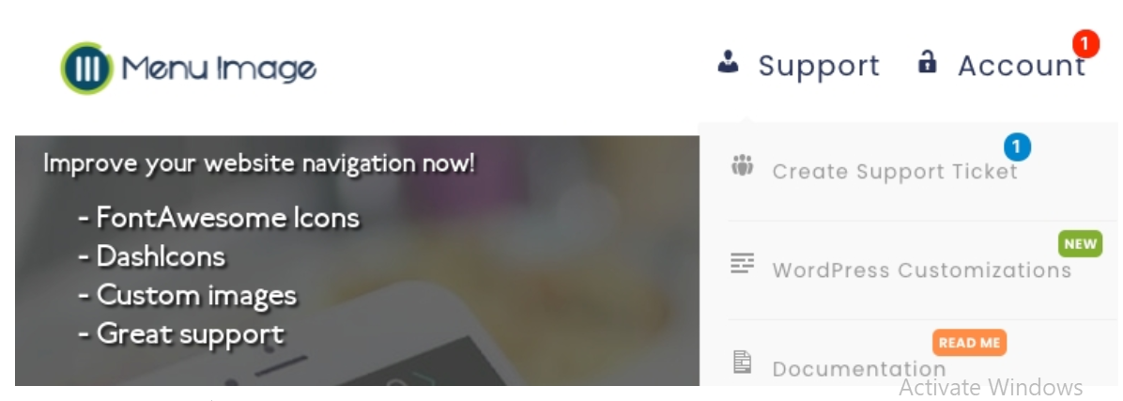Viewport: 1123px width, 401px height.
Task: Click the blue 1 badge on Support Ticket
Action: point(1017,147)
